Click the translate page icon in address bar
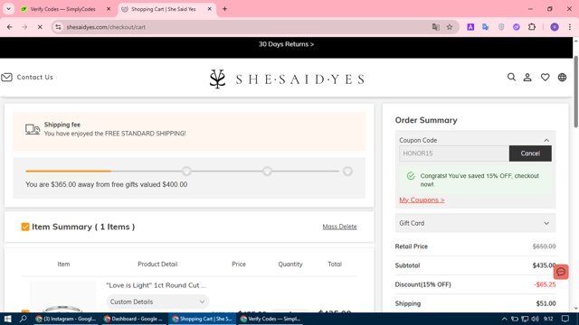Viewport: 579px width, 325px height. [x=436, y=27]
